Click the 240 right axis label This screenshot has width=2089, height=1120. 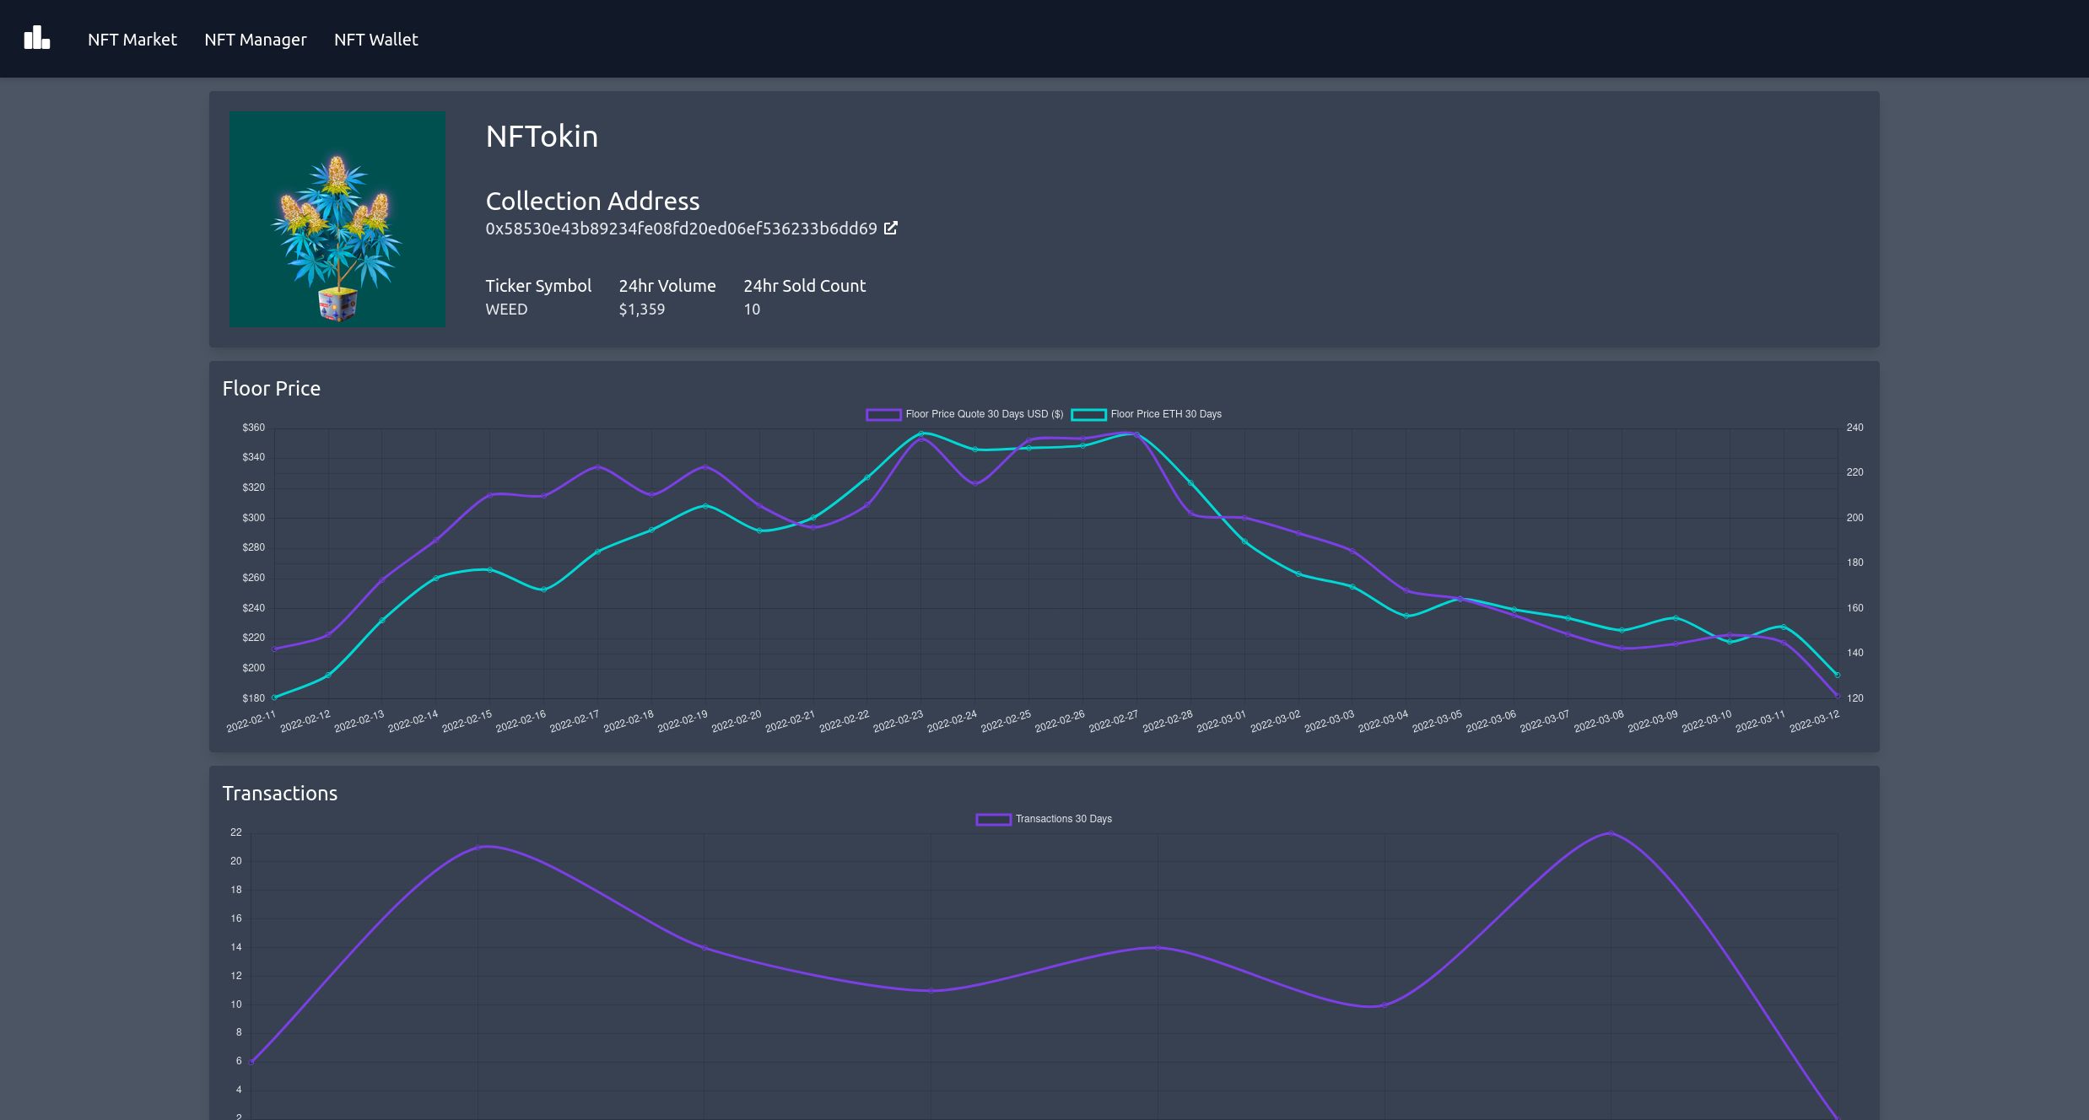tap(1854, 428)
